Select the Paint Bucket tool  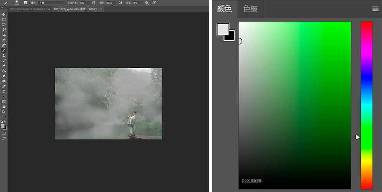click(x=4, y=71)
